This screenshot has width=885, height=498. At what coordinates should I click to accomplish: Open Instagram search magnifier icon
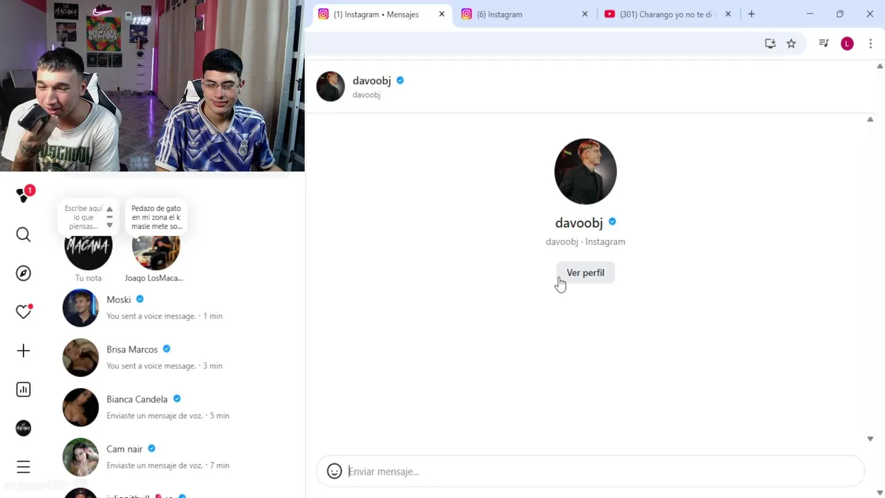click(x=24, y=235)
